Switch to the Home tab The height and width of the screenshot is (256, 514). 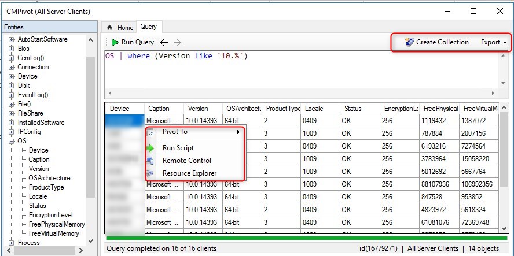[x=120, y=28]
